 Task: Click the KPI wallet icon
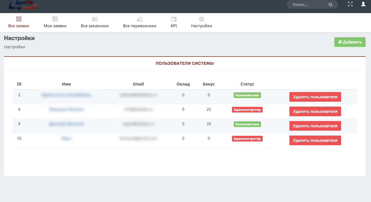point(174,19)
